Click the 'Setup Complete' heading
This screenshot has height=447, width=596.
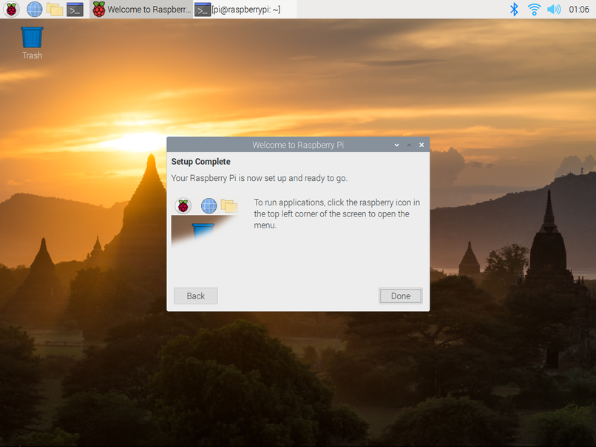(x=200, y=162)
